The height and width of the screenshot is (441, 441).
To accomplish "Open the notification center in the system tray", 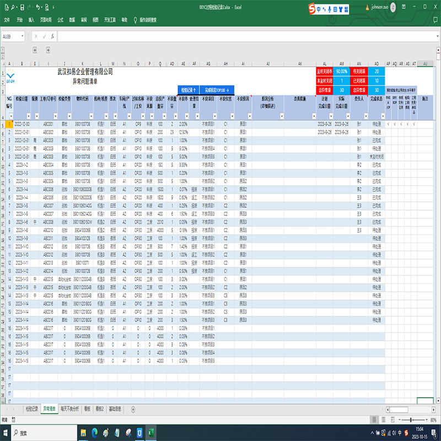I will 434,433.
